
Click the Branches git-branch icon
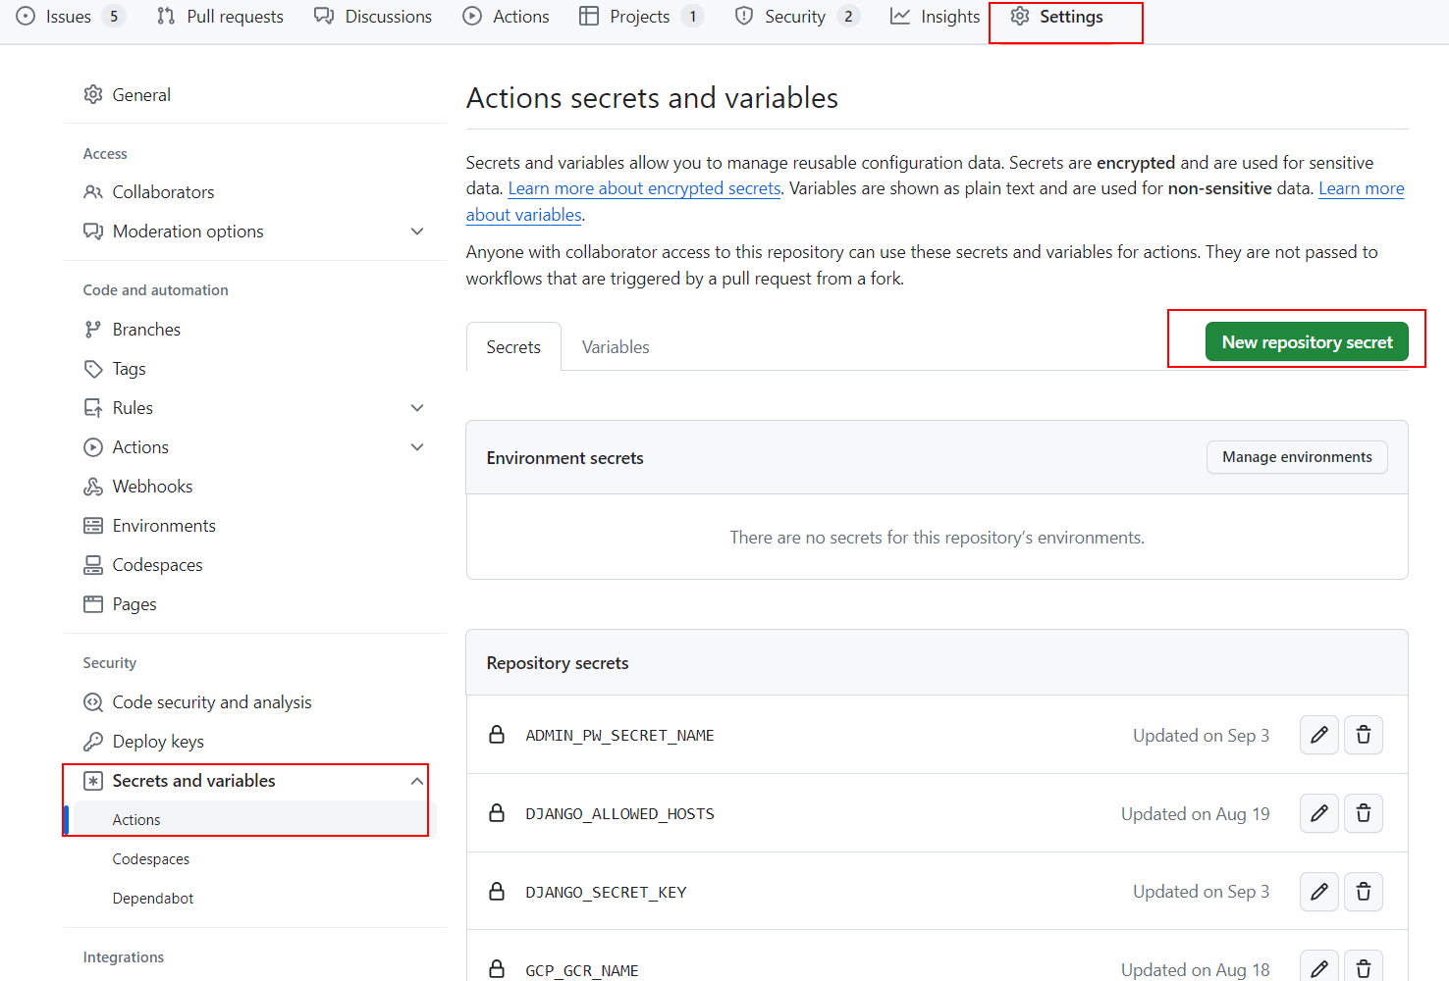93,330
